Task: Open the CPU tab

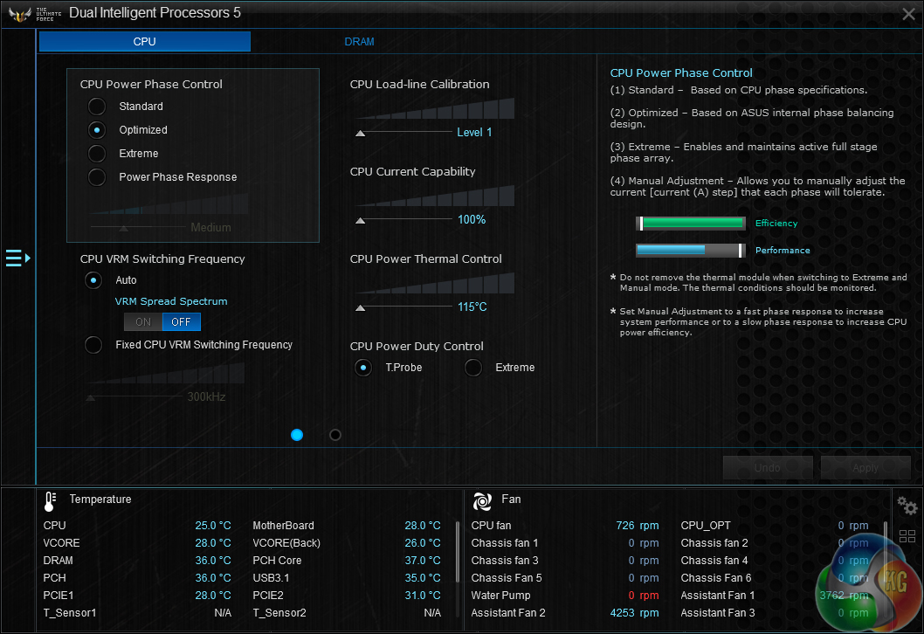Action: 144,41
